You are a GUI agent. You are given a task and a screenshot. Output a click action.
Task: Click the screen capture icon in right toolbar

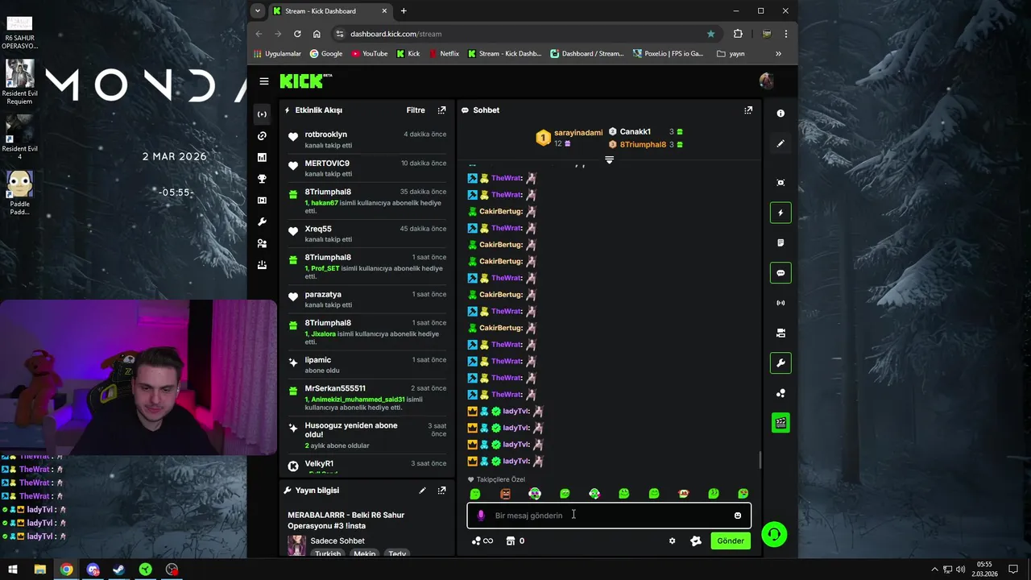pos(780,183)
